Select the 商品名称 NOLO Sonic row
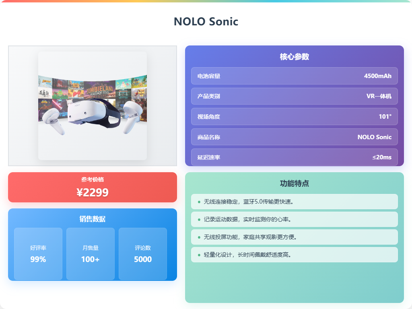 pos(294,137)
